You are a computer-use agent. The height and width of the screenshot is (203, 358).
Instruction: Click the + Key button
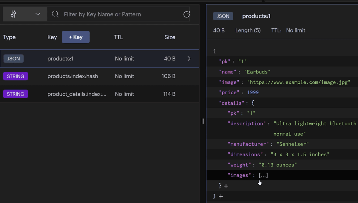coord(76,37)
